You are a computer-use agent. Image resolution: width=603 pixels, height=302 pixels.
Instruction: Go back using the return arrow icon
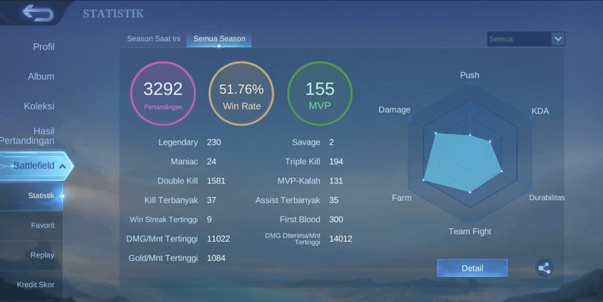(x=38, y=13)
